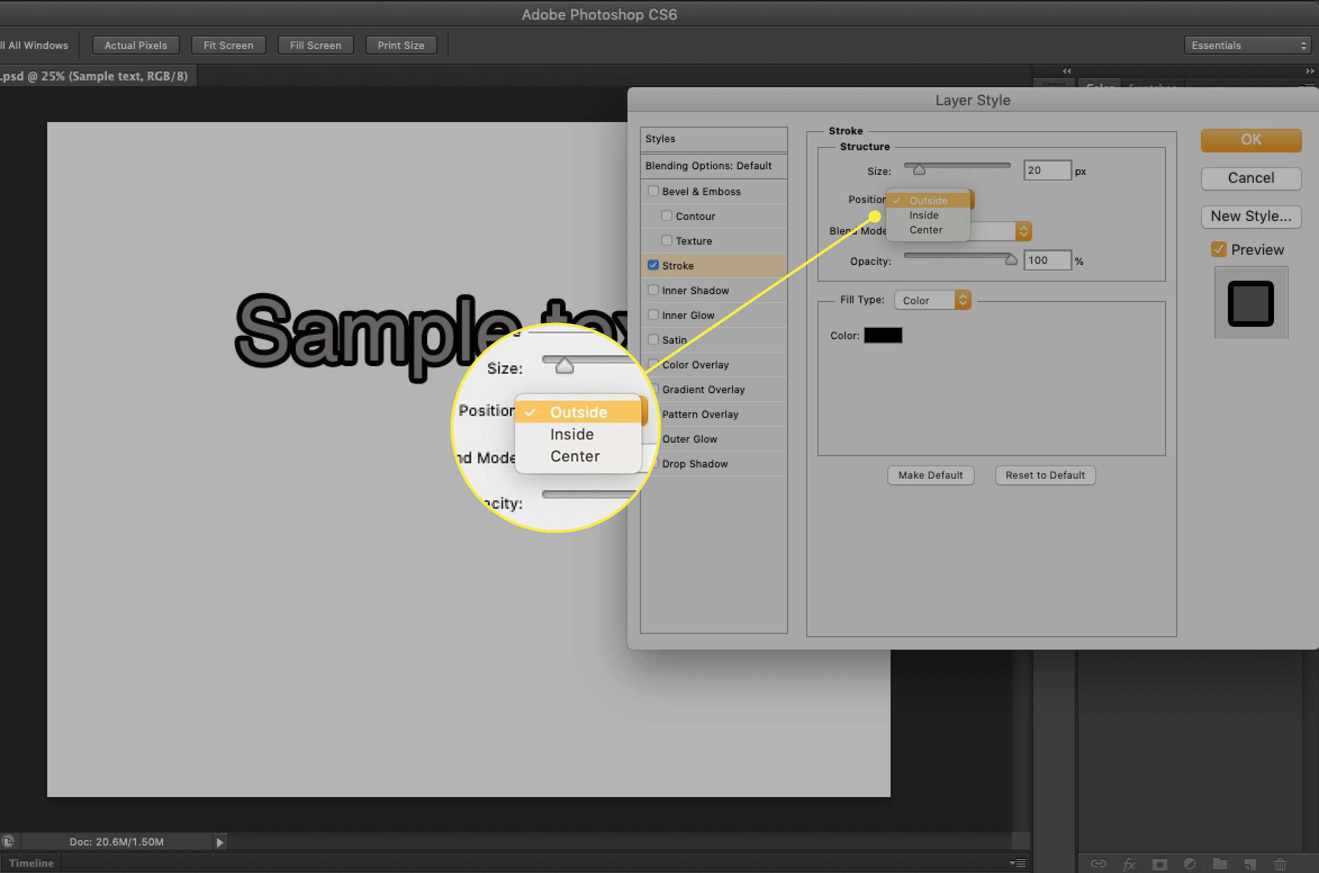
Task: Select Blending Options: Default
Action: pyautogui.click(x=713, y=166)
